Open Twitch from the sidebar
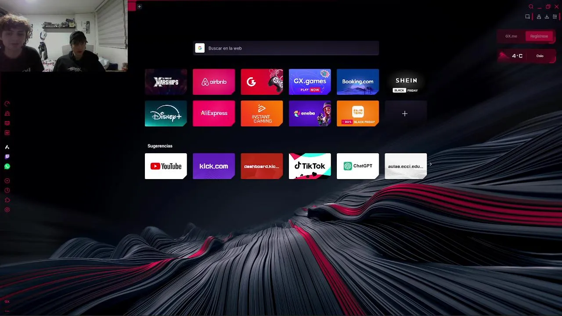This screenshot has height=316, width=562. point(7,157)
